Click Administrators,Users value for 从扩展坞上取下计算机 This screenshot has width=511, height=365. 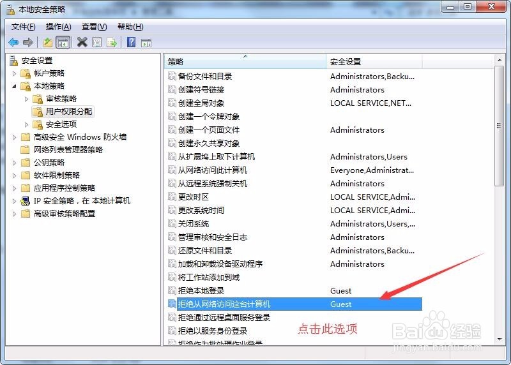(x=369, y=156)
